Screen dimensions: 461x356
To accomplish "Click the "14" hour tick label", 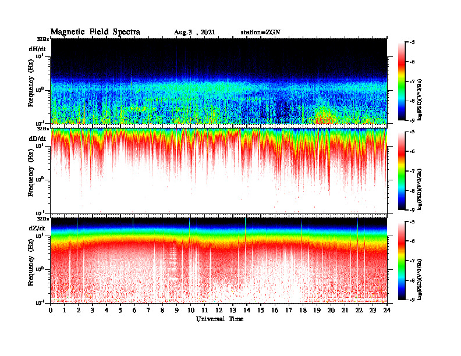I will coord(247,310).
